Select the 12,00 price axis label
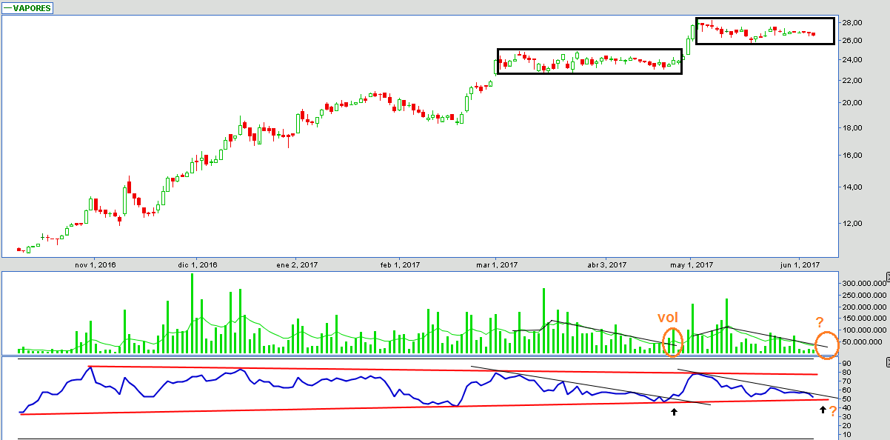Screen dimensions: 890x440 click(854, 224)
